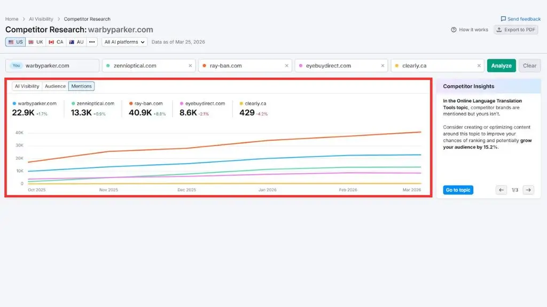Screen dimensions: 547x307
Task: Remove eyebuydirect.com competitor using X icon
Action: coord(382,66)
